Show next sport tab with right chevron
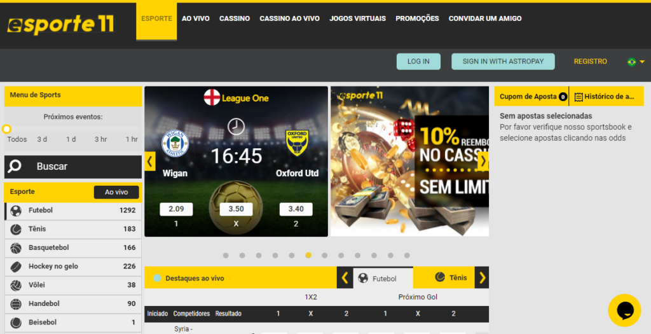The width and height of the screenshot is (651, 334). (482, 277)
